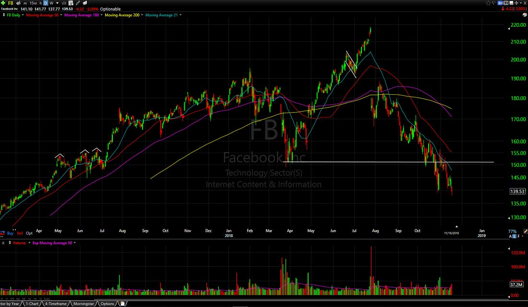Switch to the 4-Timeframe tab
The width and height of the screenshot is (528, 307).
coord(56,304)
